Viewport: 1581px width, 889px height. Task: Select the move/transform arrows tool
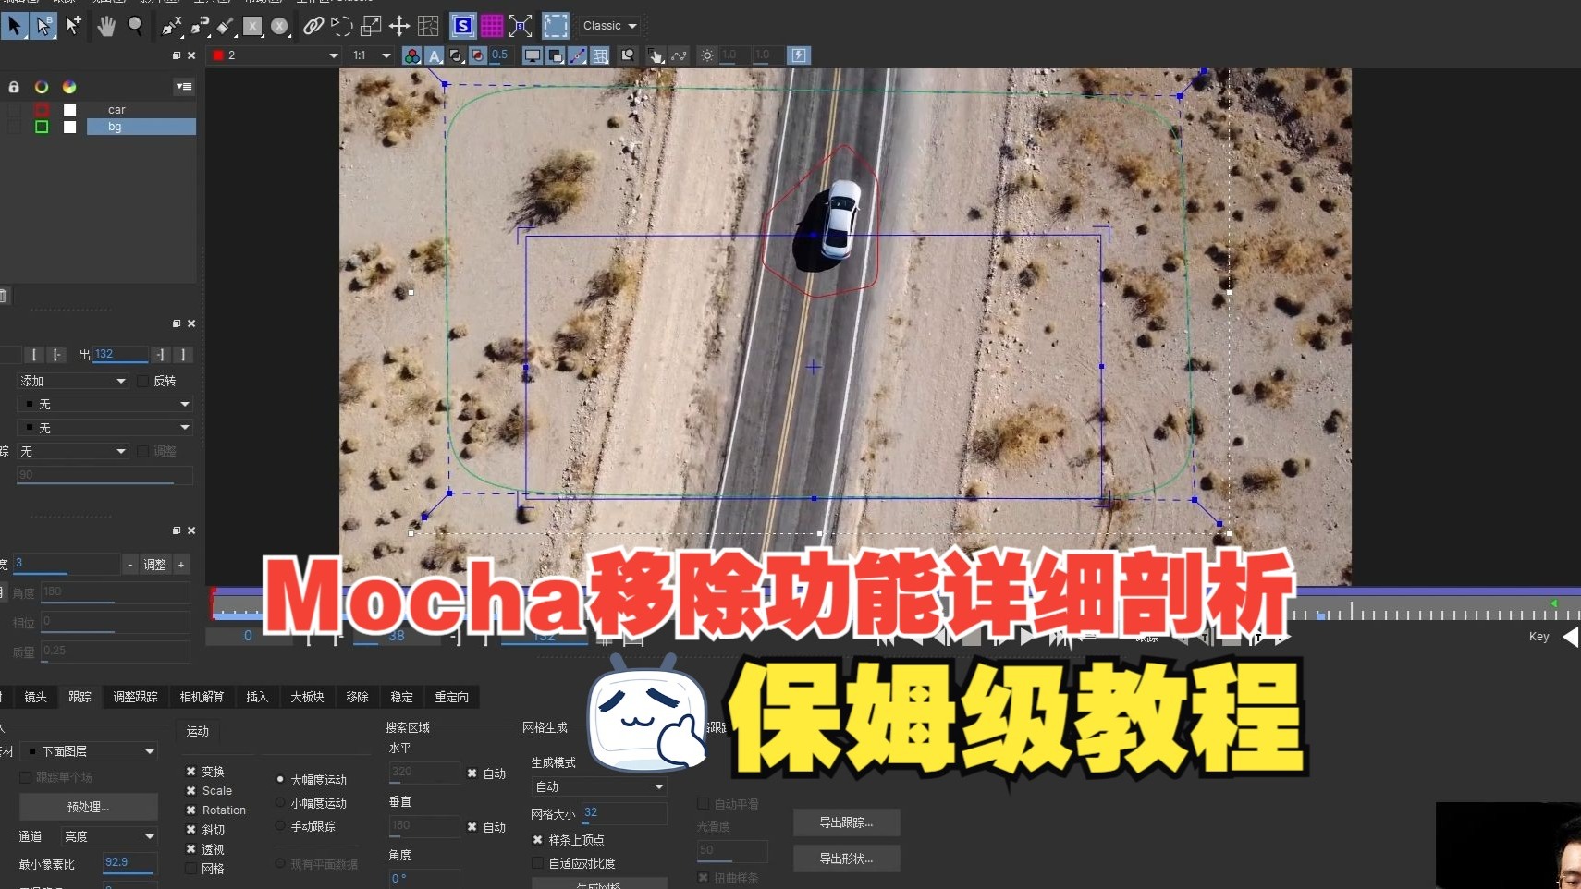point(398,26)
